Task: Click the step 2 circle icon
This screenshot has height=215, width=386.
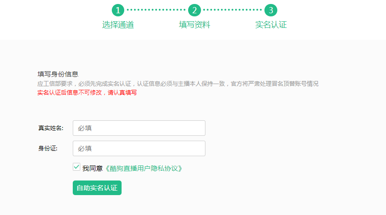Action: [x=194, y=10]
